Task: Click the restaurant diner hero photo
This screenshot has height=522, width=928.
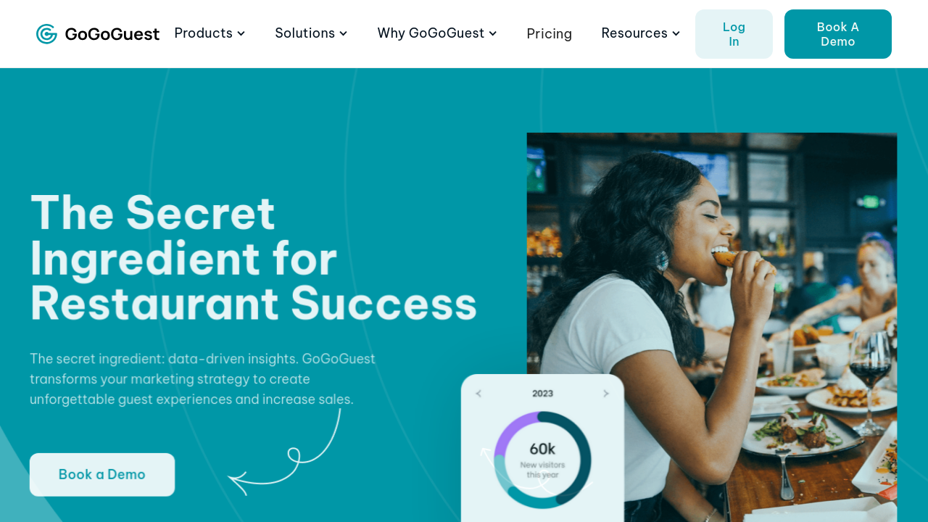Action: (x=712, y=327)
